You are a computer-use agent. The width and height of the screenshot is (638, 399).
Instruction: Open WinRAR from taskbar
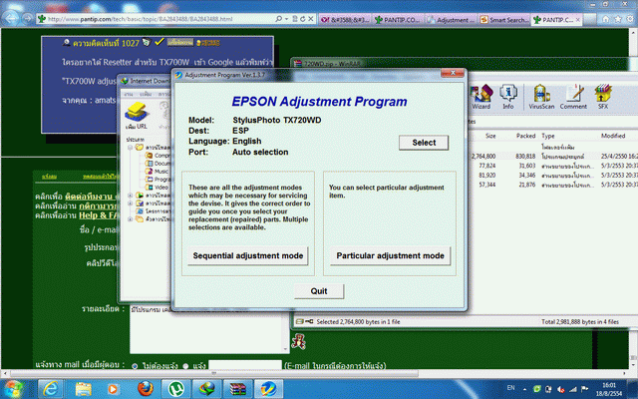tap(237, 388)
